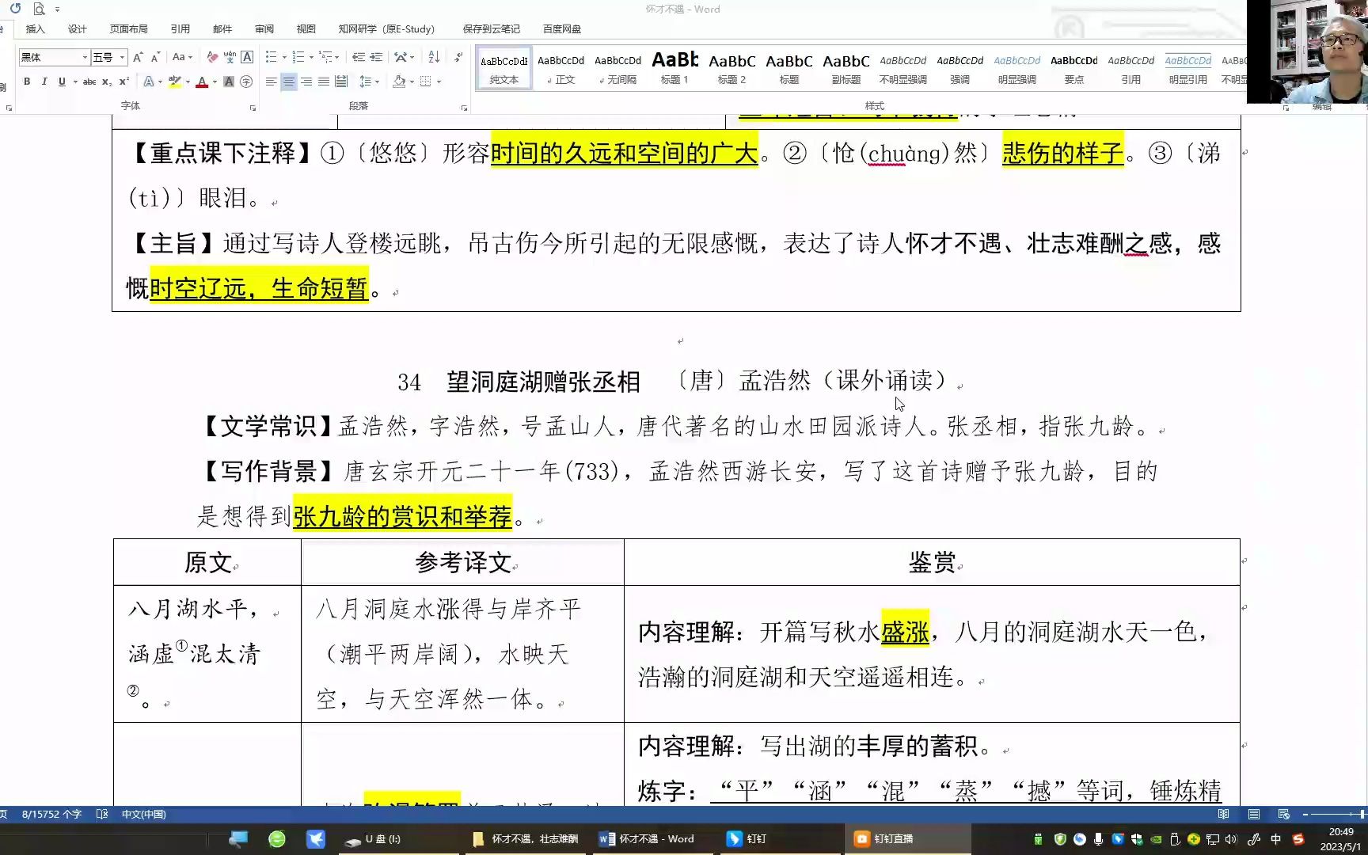
Task: Open the 引用 ribbon tab
Action: click(x=180, y=29)
